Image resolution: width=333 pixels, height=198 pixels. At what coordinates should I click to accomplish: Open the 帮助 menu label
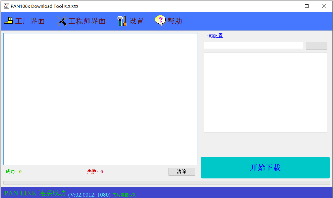click(x=175, y=21)
